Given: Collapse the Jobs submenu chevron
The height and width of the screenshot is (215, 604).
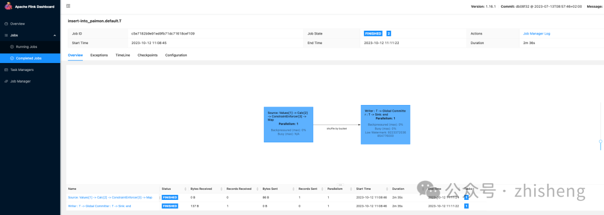Looking at the screenshot, I should [54, 35].
